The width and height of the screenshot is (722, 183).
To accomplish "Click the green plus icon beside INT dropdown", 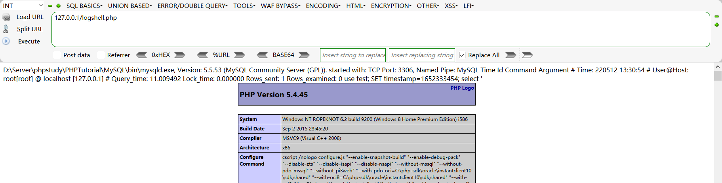I will tap(59, 6).
